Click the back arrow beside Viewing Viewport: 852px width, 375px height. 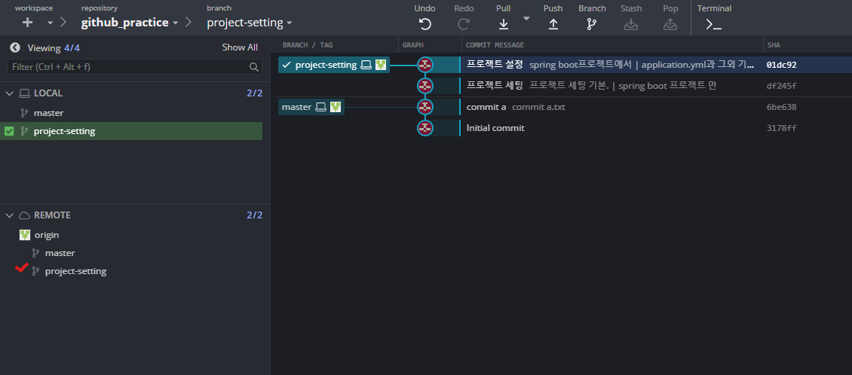pyautogui.click(x=14, y=47)
